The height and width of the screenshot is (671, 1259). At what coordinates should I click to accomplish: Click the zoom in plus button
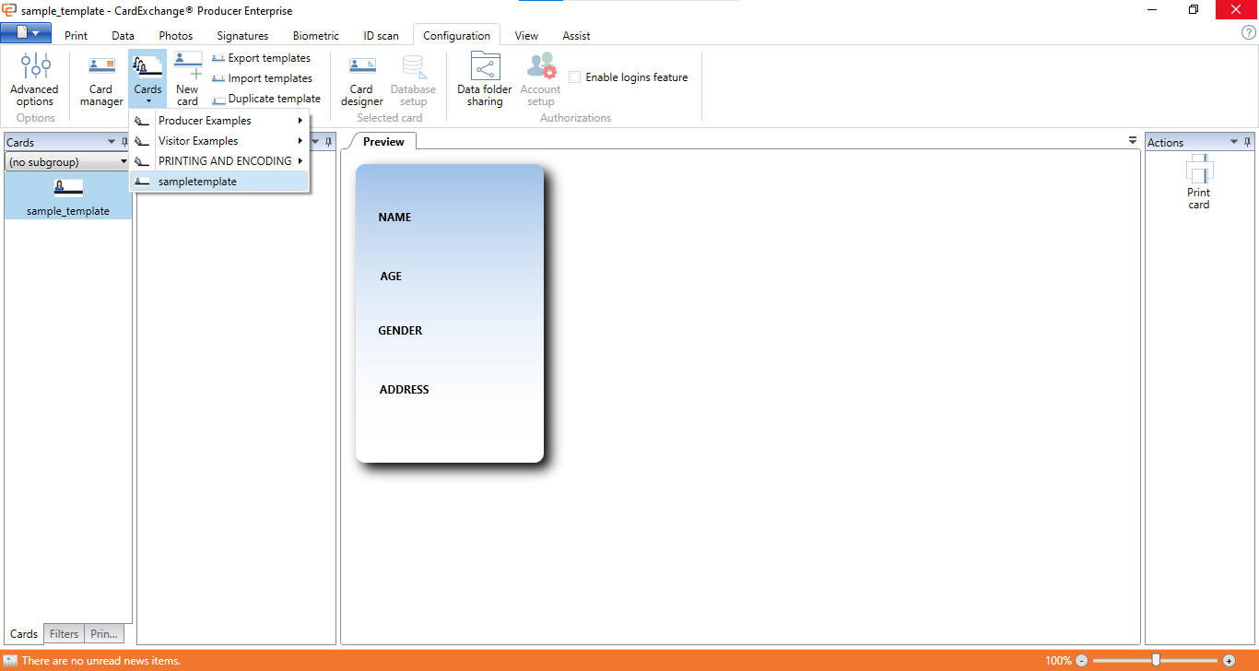1230,661
